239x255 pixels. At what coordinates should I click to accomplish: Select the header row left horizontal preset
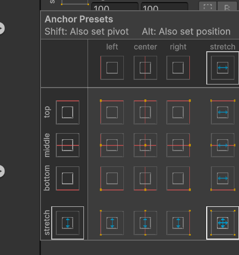click(112, 68)
